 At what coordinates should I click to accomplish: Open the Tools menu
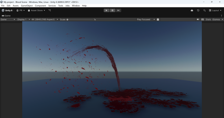(61, 6)
